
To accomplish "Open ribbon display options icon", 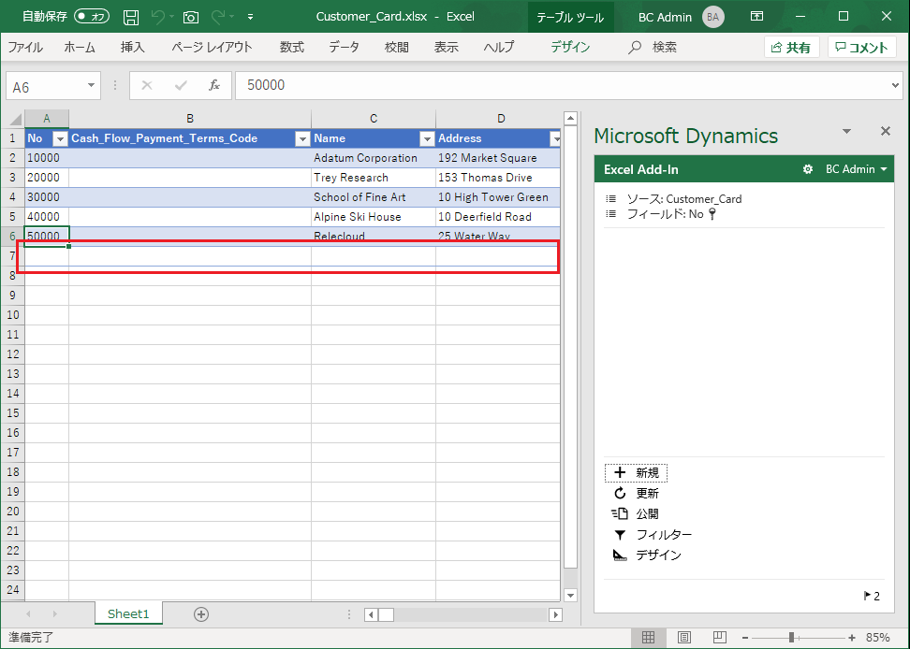I will coord(756,16).
